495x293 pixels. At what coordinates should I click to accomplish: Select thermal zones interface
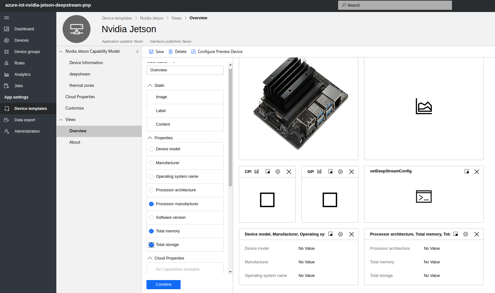tap(82, 86)
